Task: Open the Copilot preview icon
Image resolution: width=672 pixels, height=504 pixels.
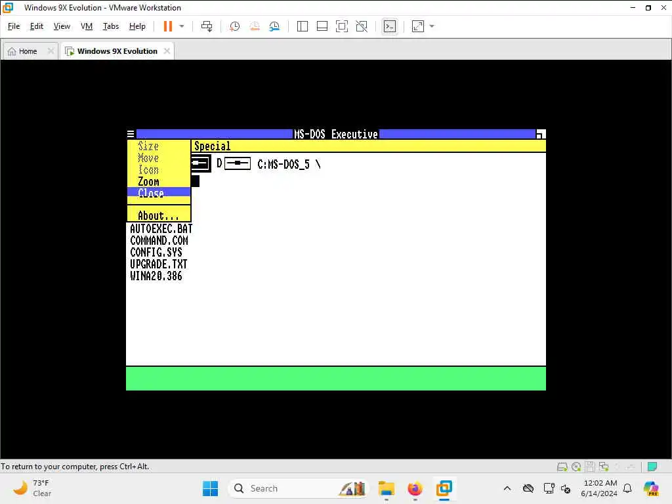Action: [x=651, y=488]
